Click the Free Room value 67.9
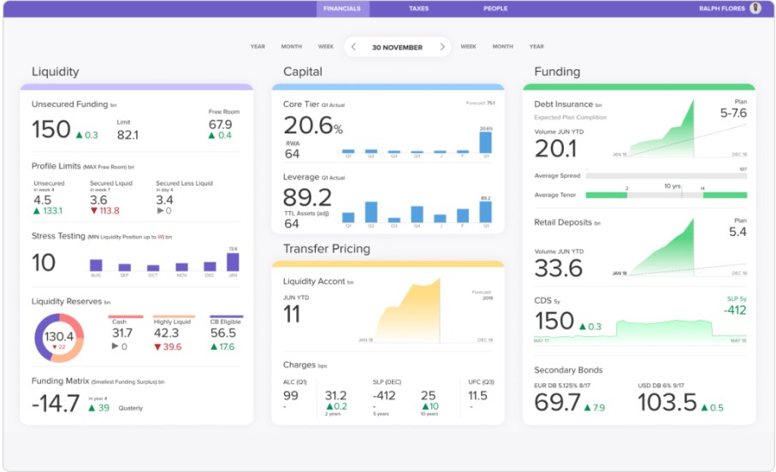This screenshot has width=776, height=472. (220, 124)
